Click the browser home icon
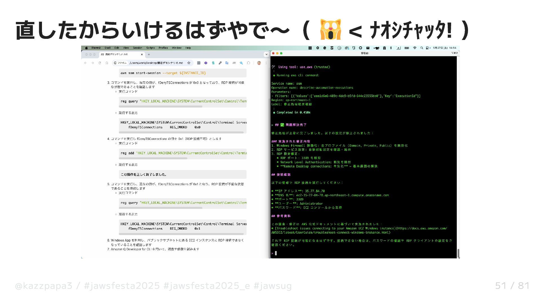 [107, 63]
